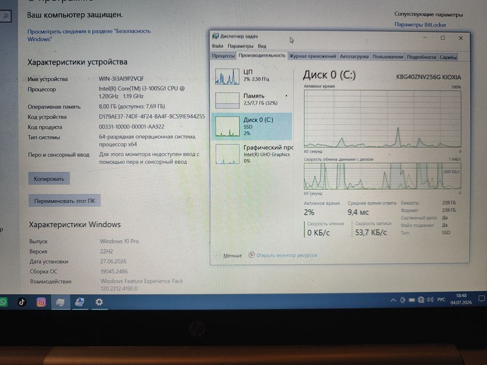Select the install date 27.06.2026 text
Image resolution: width=487 pixels, height=365 pixels.
113,261
